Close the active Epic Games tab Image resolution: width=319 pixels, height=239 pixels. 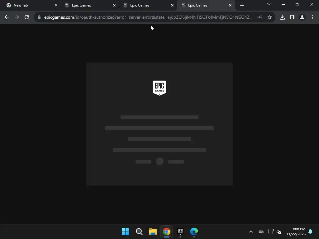(x=230, y=6)
